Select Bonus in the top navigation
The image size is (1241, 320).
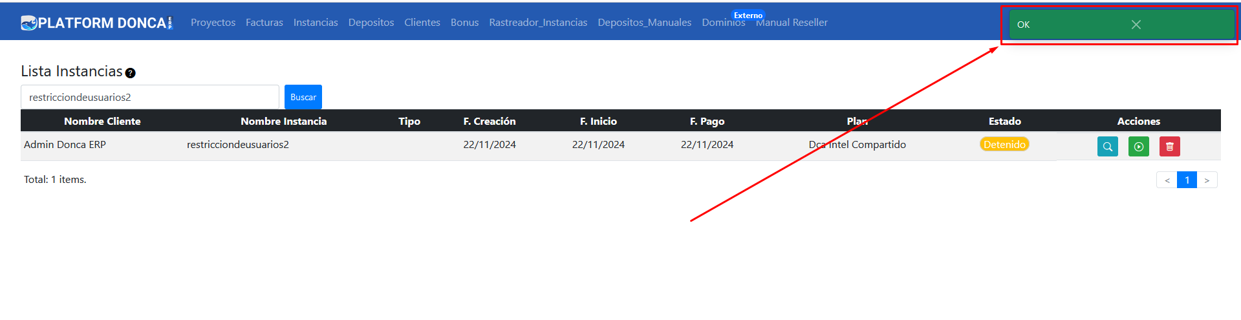(x=464, y=23)
